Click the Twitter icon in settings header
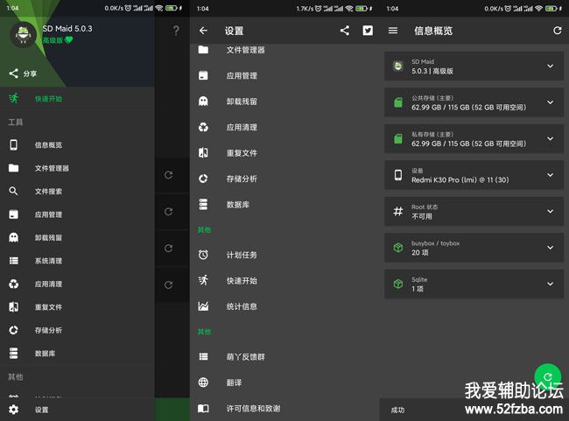 (368, 31)
